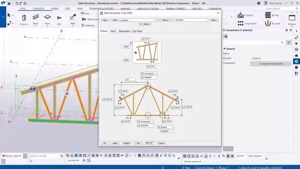
Task: Click the Item tool in ribbon
Action: (x=85, y=14)
